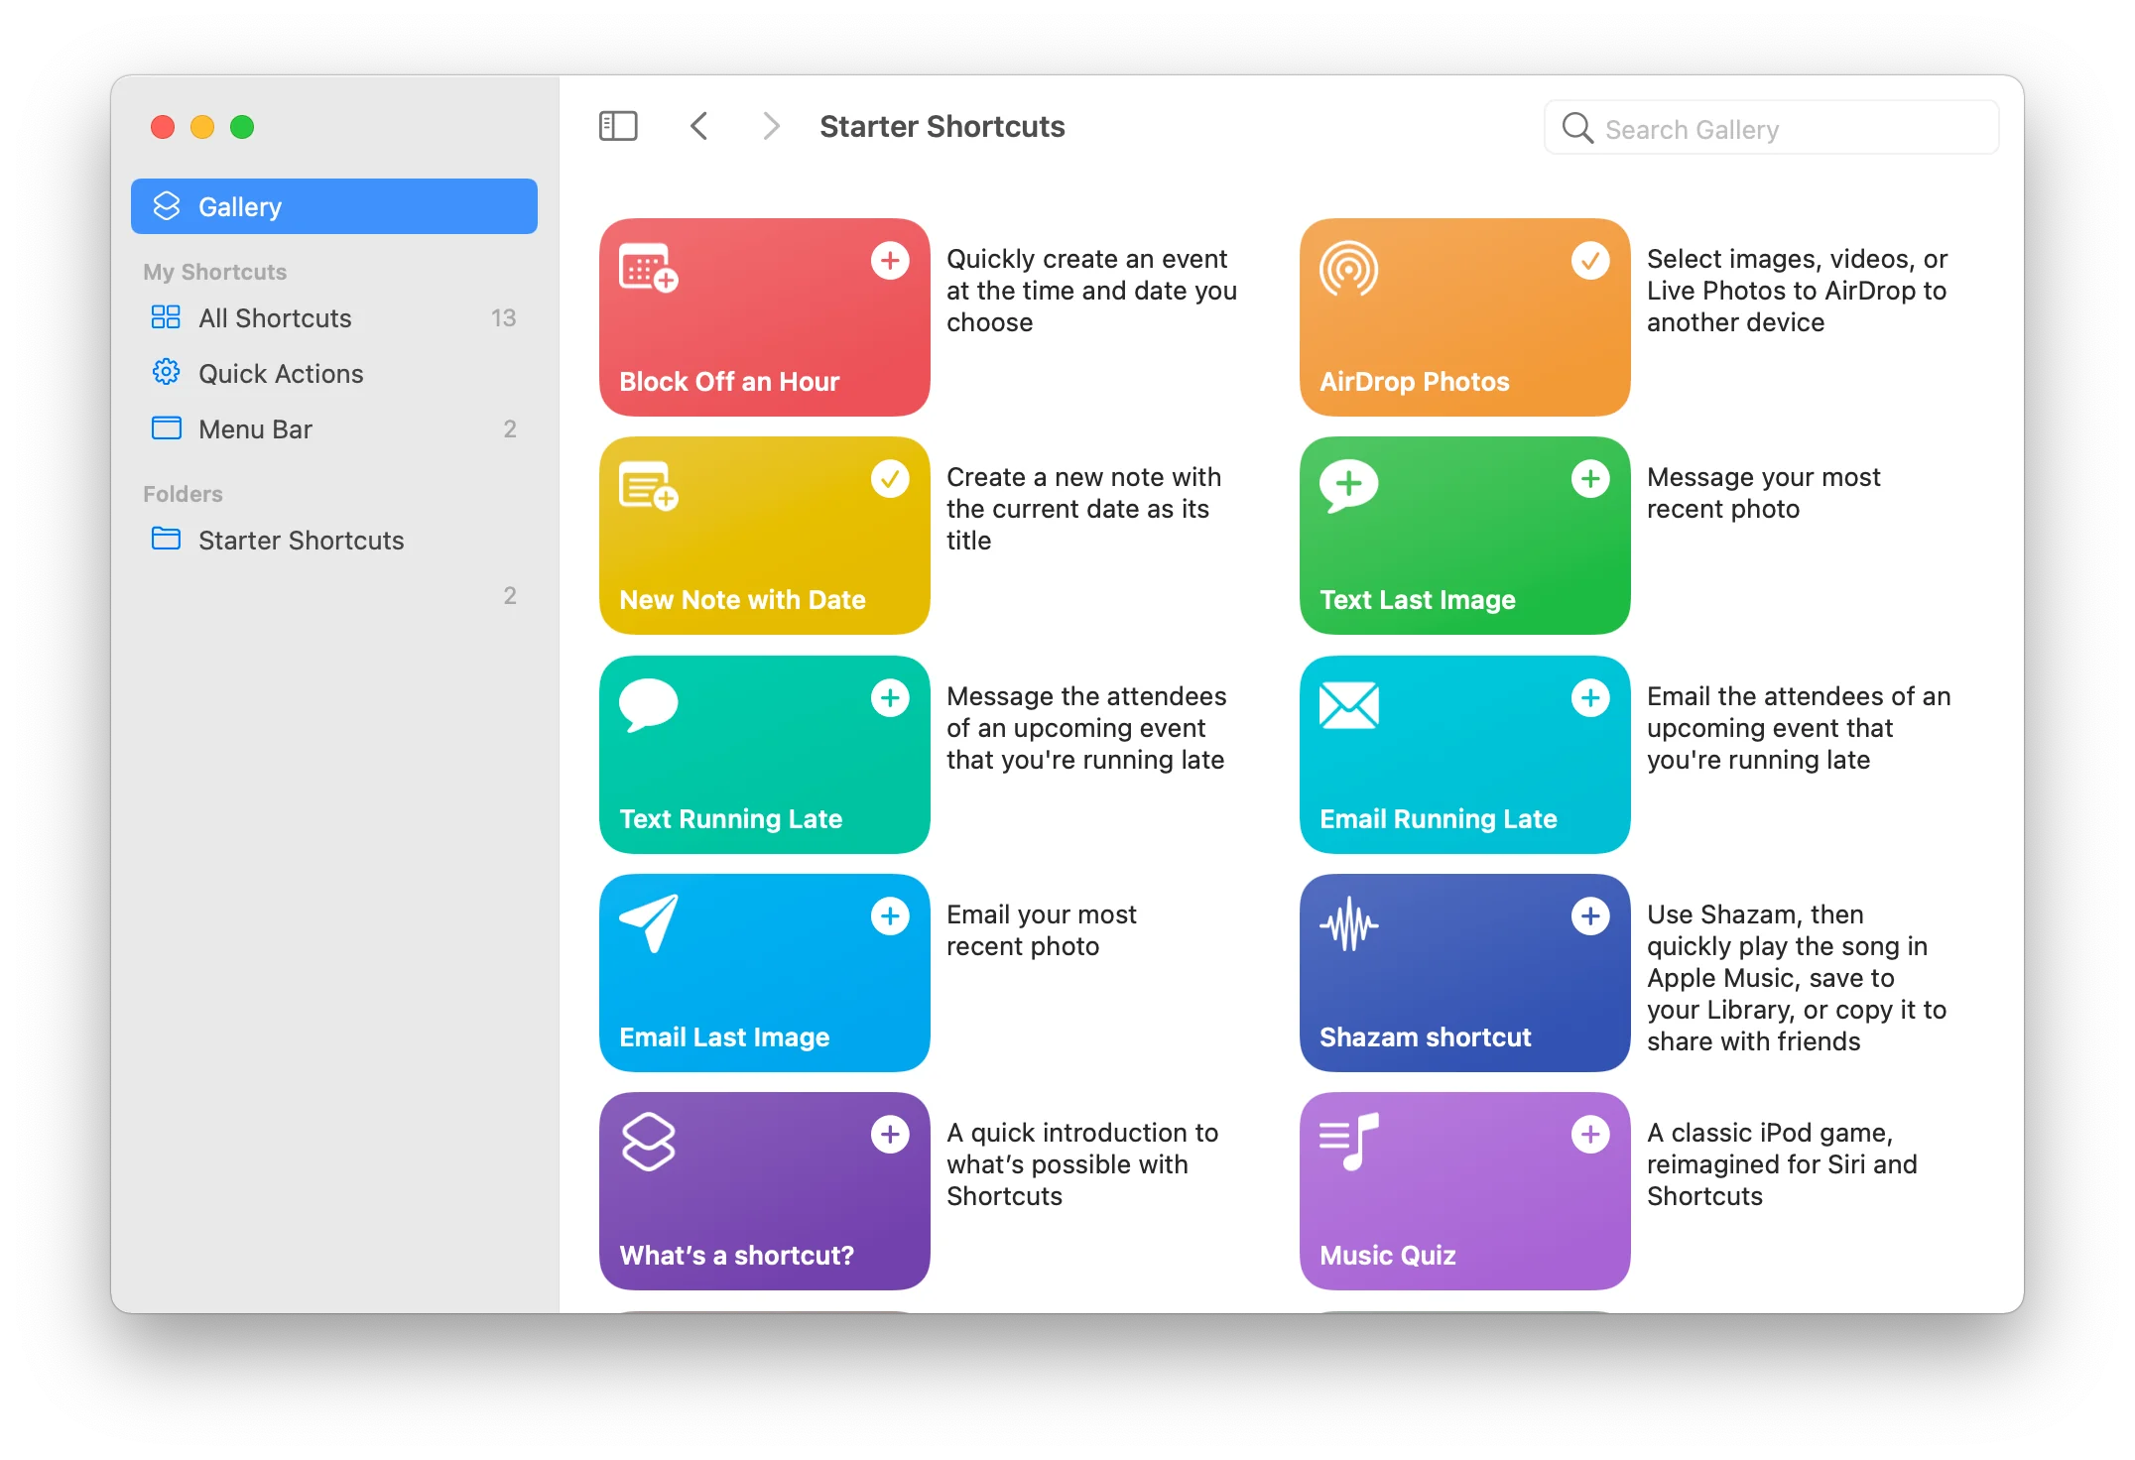
Task: Click the Search Gallery field
Action: click(x=1771, y=128)
